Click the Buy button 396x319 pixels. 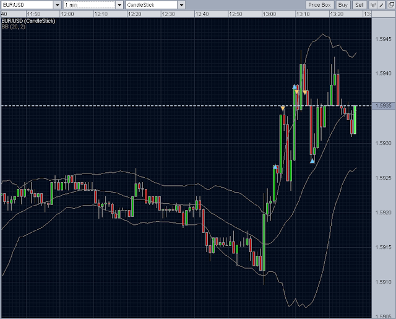pos(343,5)
